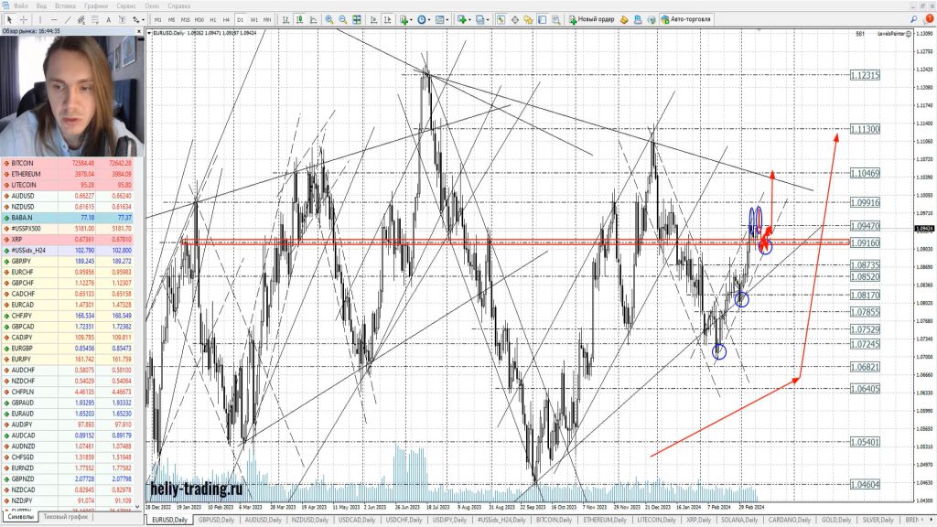Zoom out of the chart
Screen dimensions: 937x527
(x=342, y=19)
